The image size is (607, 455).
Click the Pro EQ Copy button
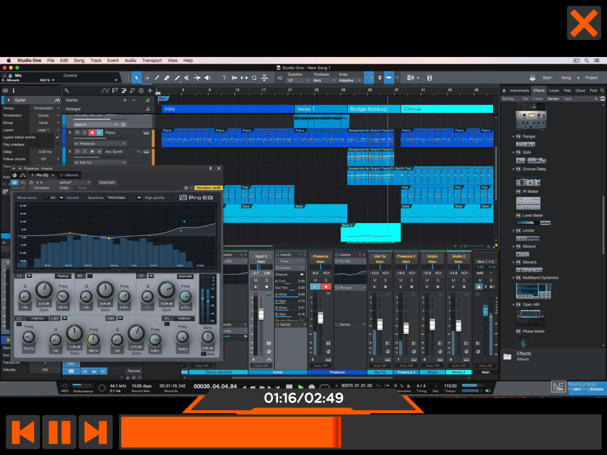64,187
